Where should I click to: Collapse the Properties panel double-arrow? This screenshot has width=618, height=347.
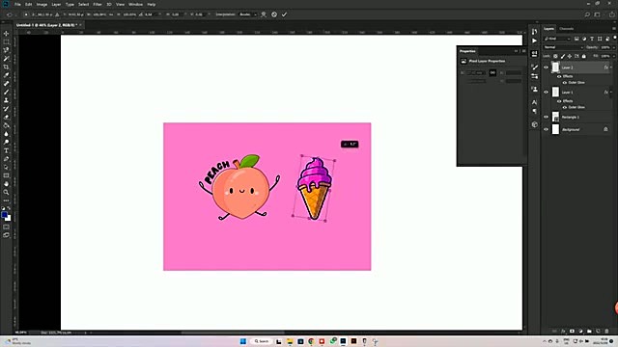tap(516, 51)
